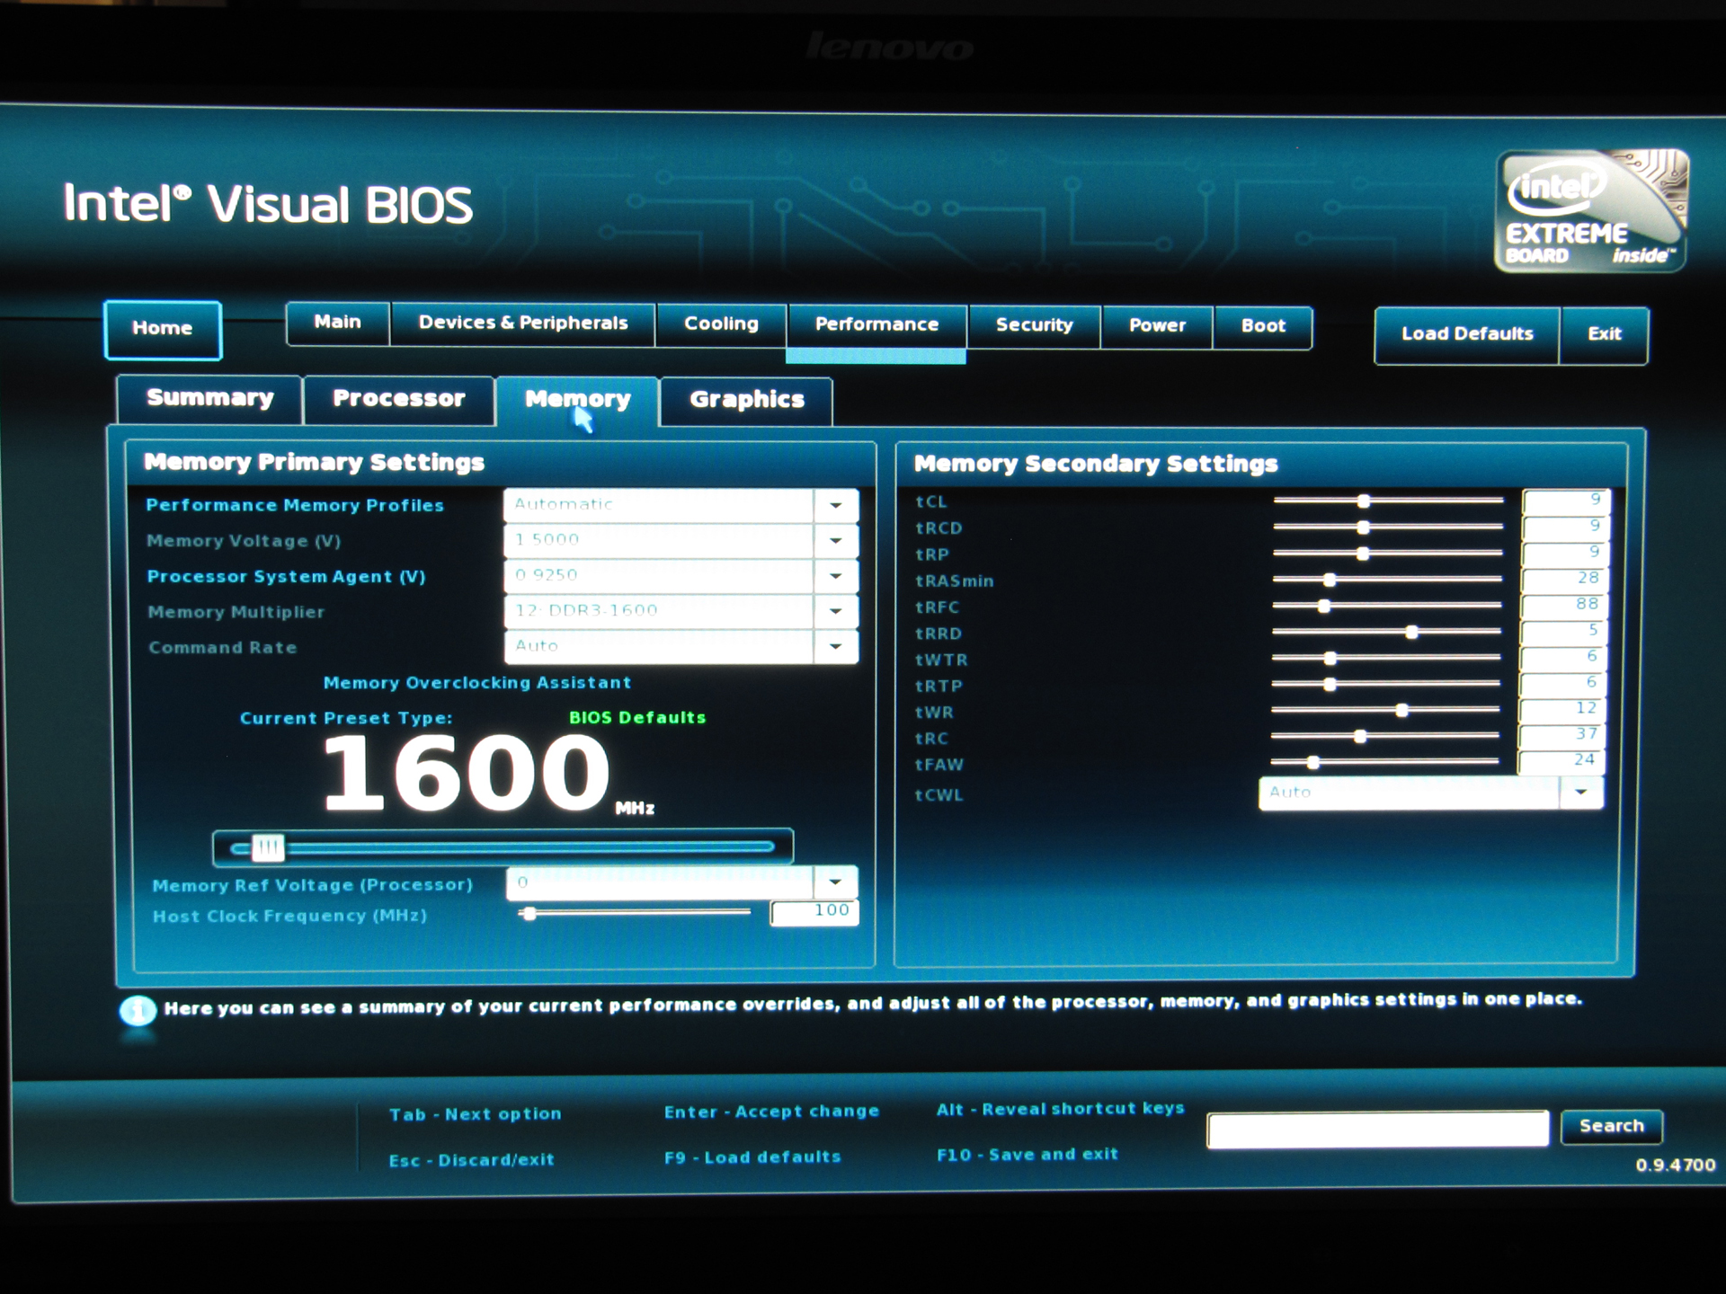Click the tWR slider
The height and width of the screenshot is (1294, 1726).
click(x=1385, y=710)
